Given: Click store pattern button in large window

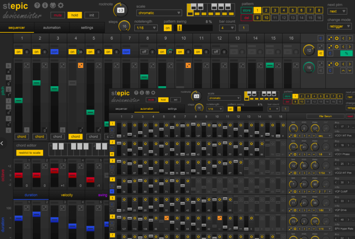Looking at the screenshot, I should [x=247, y=11].
